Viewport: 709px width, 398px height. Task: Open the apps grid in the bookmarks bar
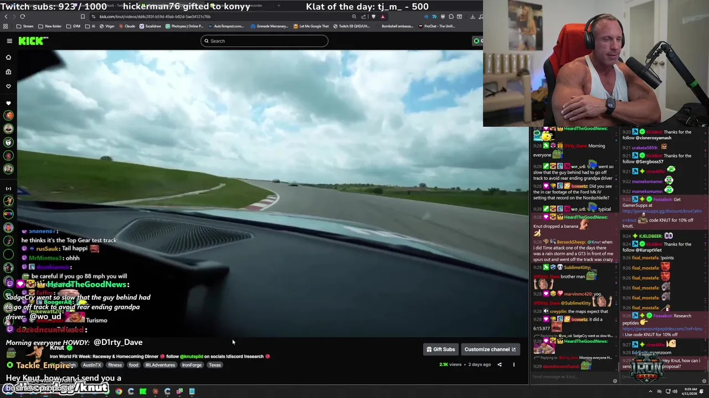click(x=6, y=26)
